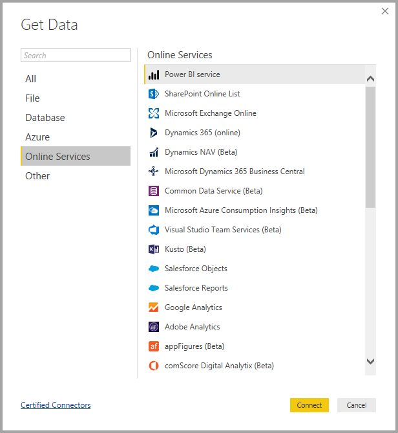Select the Azure category

point(37,137)
